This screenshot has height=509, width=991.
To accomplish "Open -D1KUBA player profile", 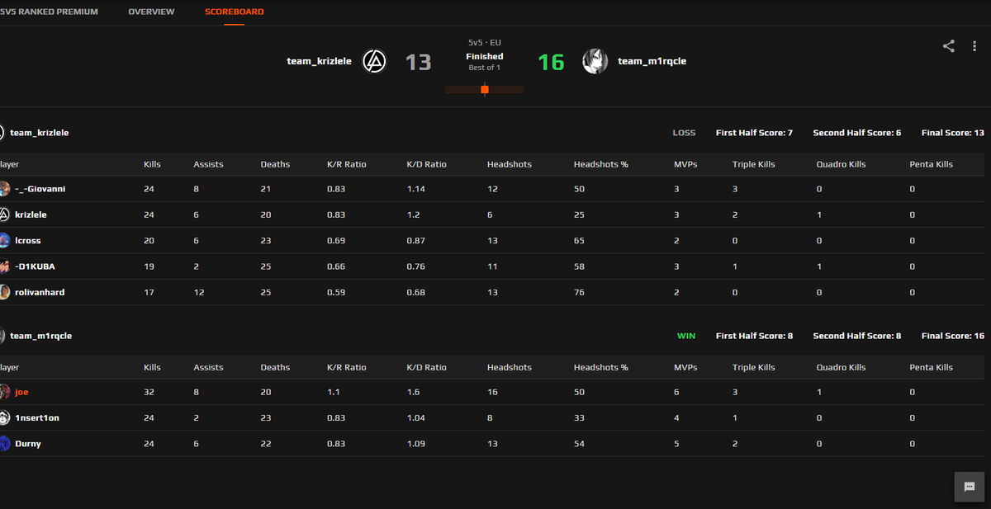I will click(x=35, y=266).
